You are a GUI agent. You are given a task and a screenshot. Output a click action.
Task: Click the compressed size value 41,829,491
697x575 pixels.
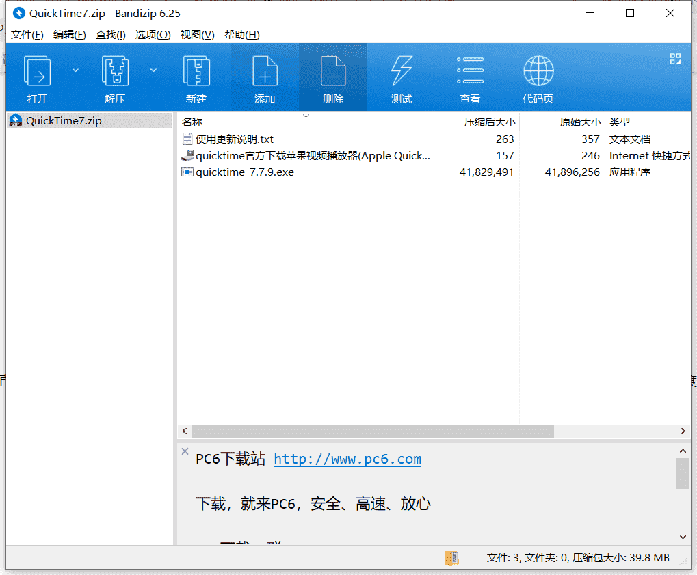pos(487,172)
